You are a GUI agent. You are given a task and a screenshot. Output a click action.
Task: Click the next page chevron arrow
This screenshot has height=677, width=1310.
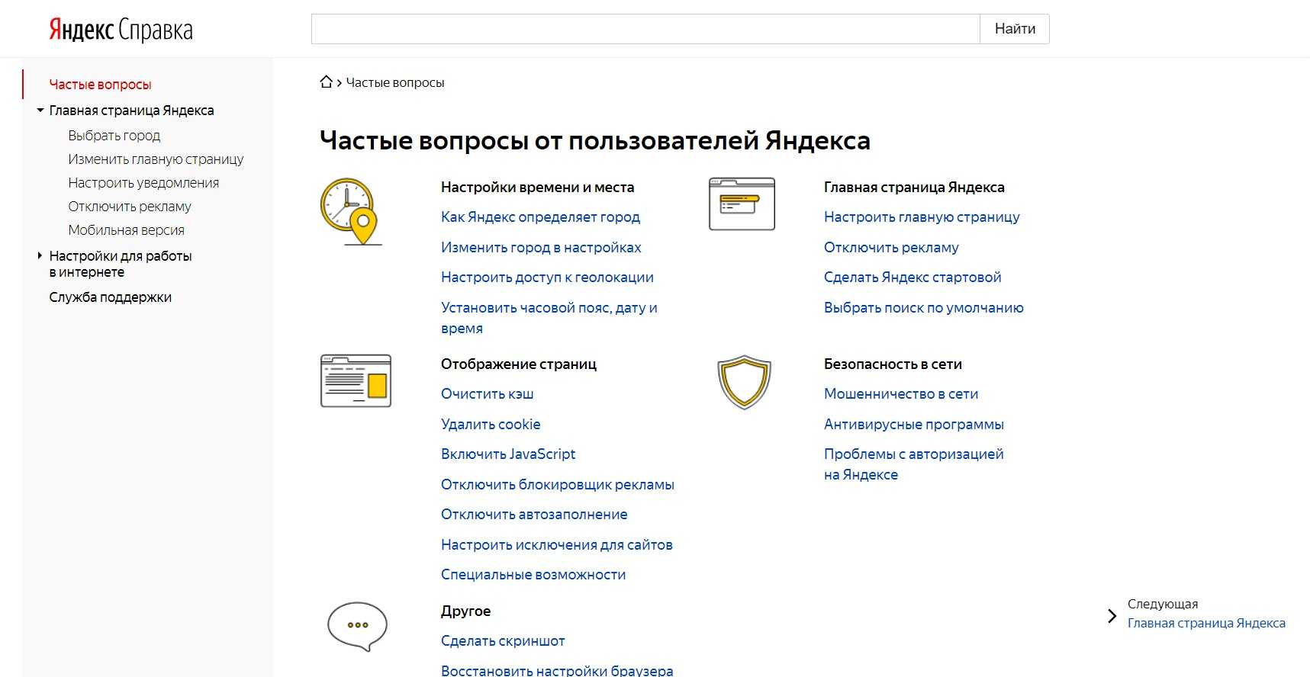coord(1112,616)
